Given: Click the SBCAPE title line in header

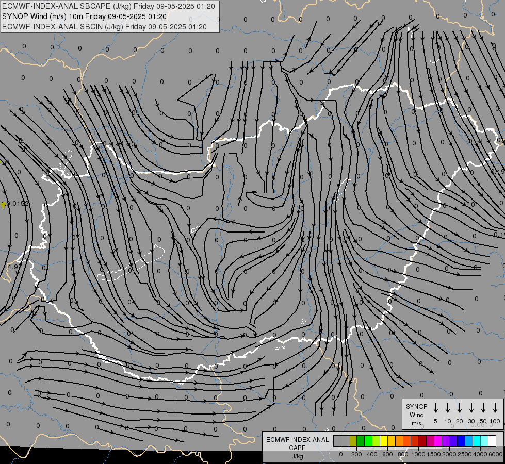Looking at the screenshot, I should pyautogui.click(x=108, y=6).
